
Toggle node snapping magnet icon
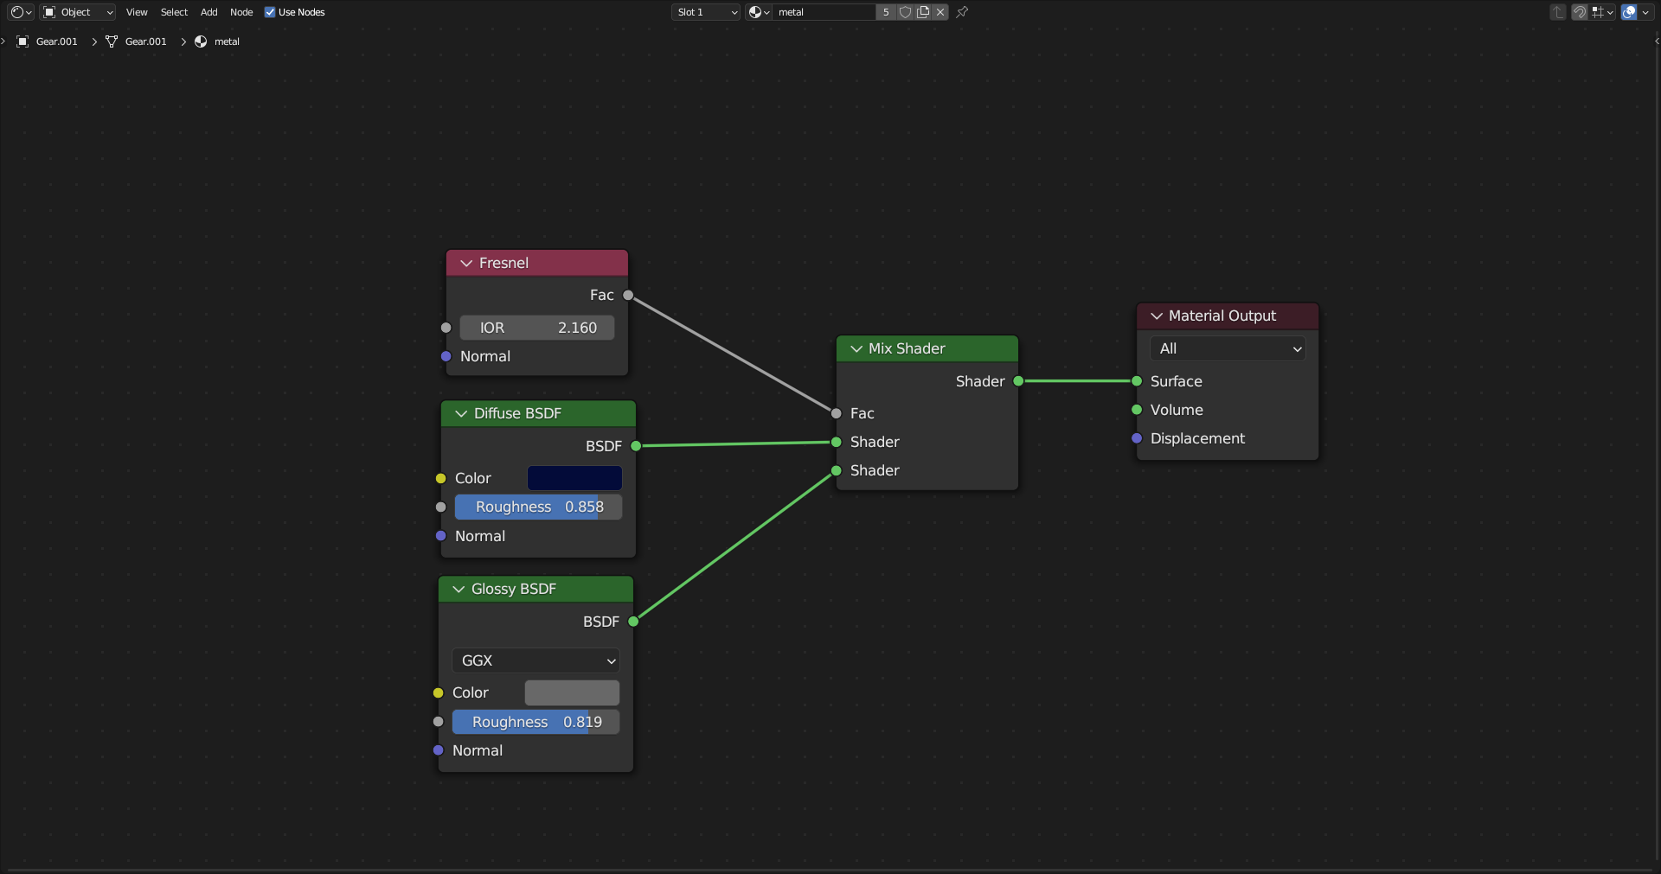1580,12
